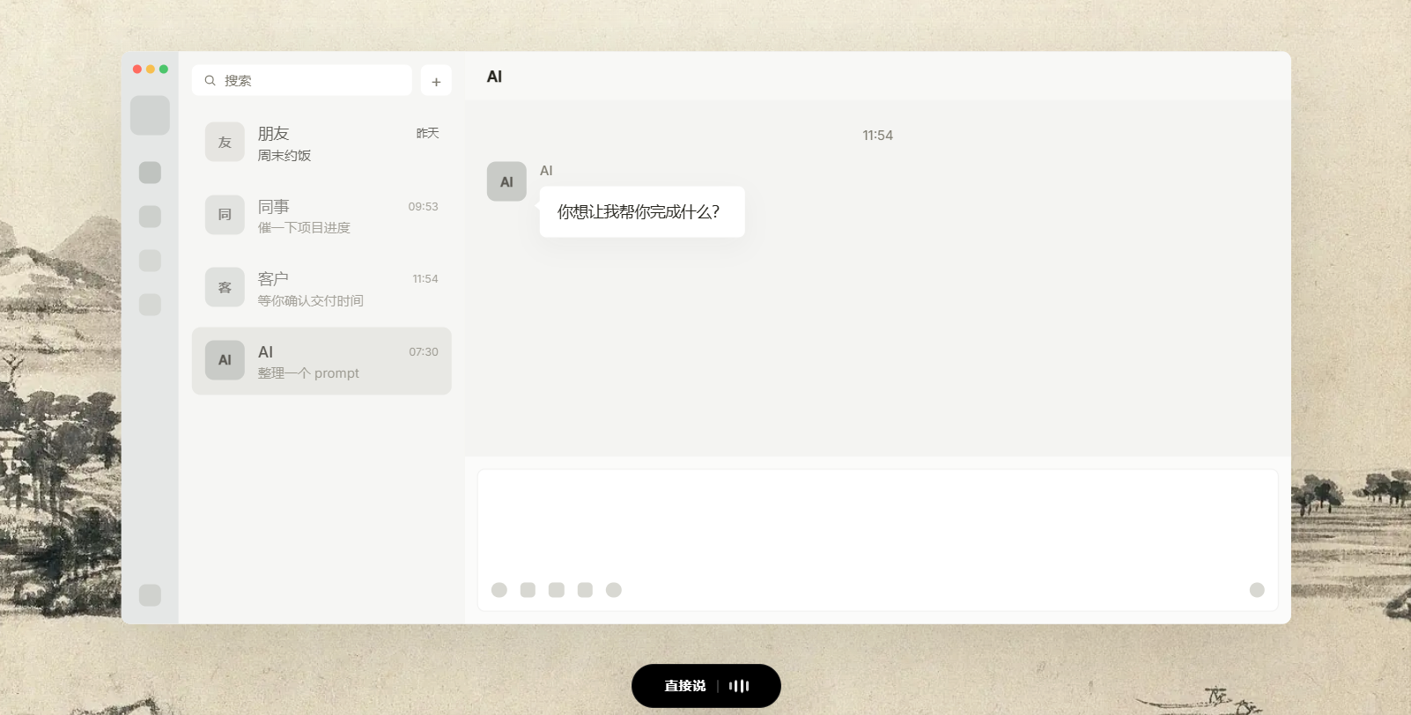The width and height of the screenshot is (1411, 715).
Task: Click the round send button in input box
Action: point(1257,590)
